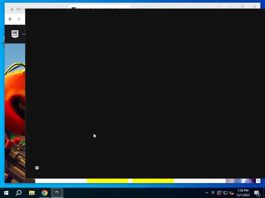Image resolution: width=265 pixels, height=198 pixels.
Task: Open Windows taskbar search
Action: [x=19, y=193]
